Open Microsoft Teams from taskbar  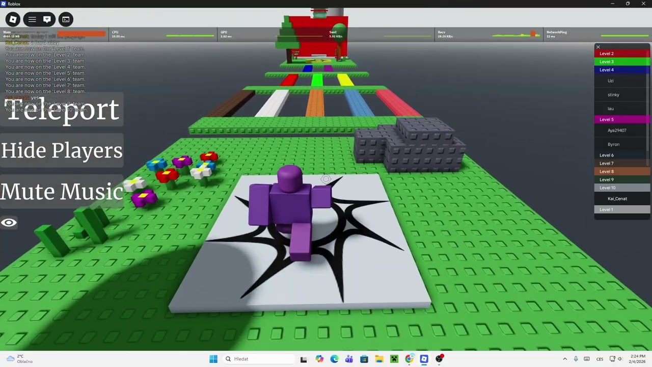pos(349,359)
